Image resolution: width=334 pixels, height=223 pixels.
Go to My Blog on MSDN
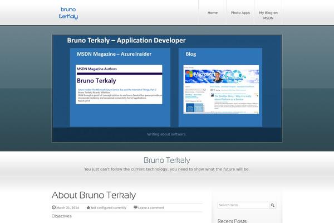[x=268, y=16]
